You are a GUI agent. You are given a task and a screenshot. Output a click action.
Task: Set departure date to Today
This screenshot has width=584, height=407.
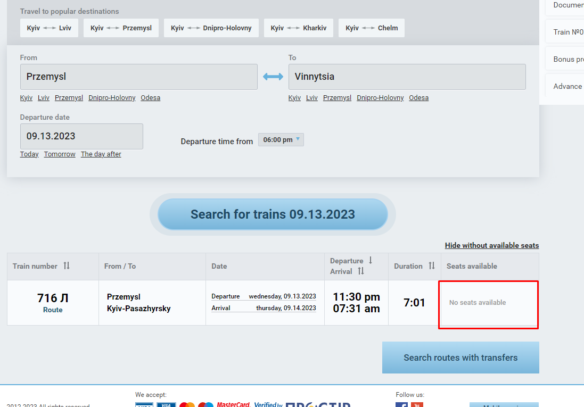pos(29,154)
